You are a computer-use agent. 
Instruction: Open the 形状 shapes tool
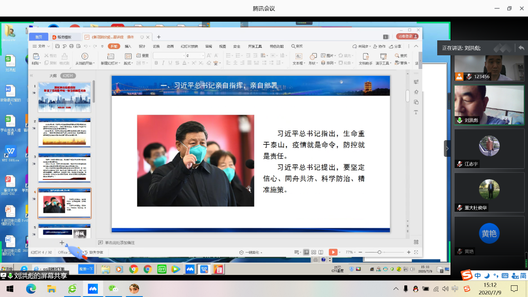[313, 56]
